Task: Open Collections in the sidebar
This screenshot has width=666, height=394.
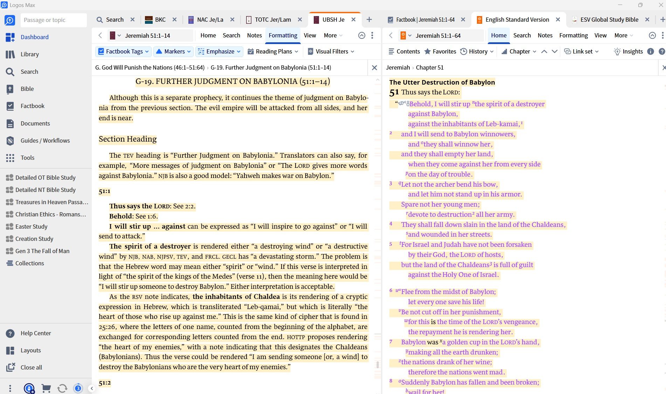Action: [30, 263]
